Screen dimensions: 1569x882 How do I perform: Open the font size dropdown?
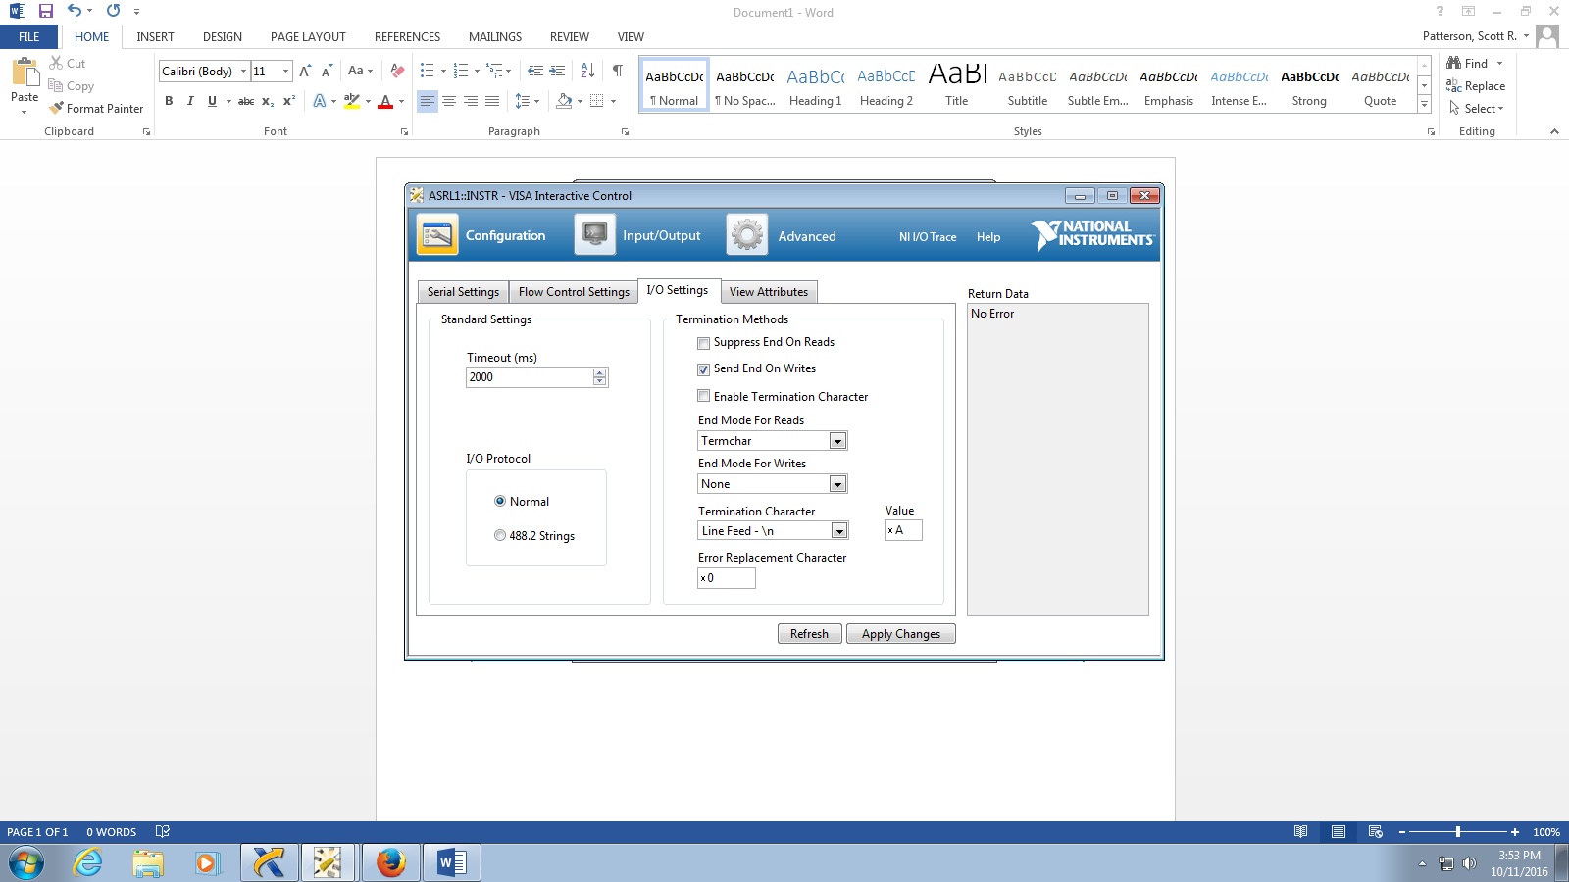click(x=285, y=71)
